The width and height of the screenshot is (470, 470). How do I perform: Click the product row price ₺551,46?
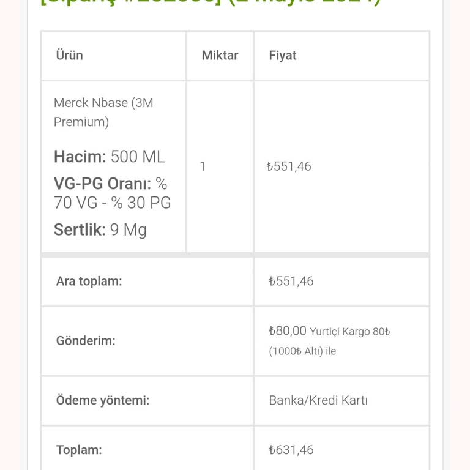pyautogui.click(x=289, y=166)
